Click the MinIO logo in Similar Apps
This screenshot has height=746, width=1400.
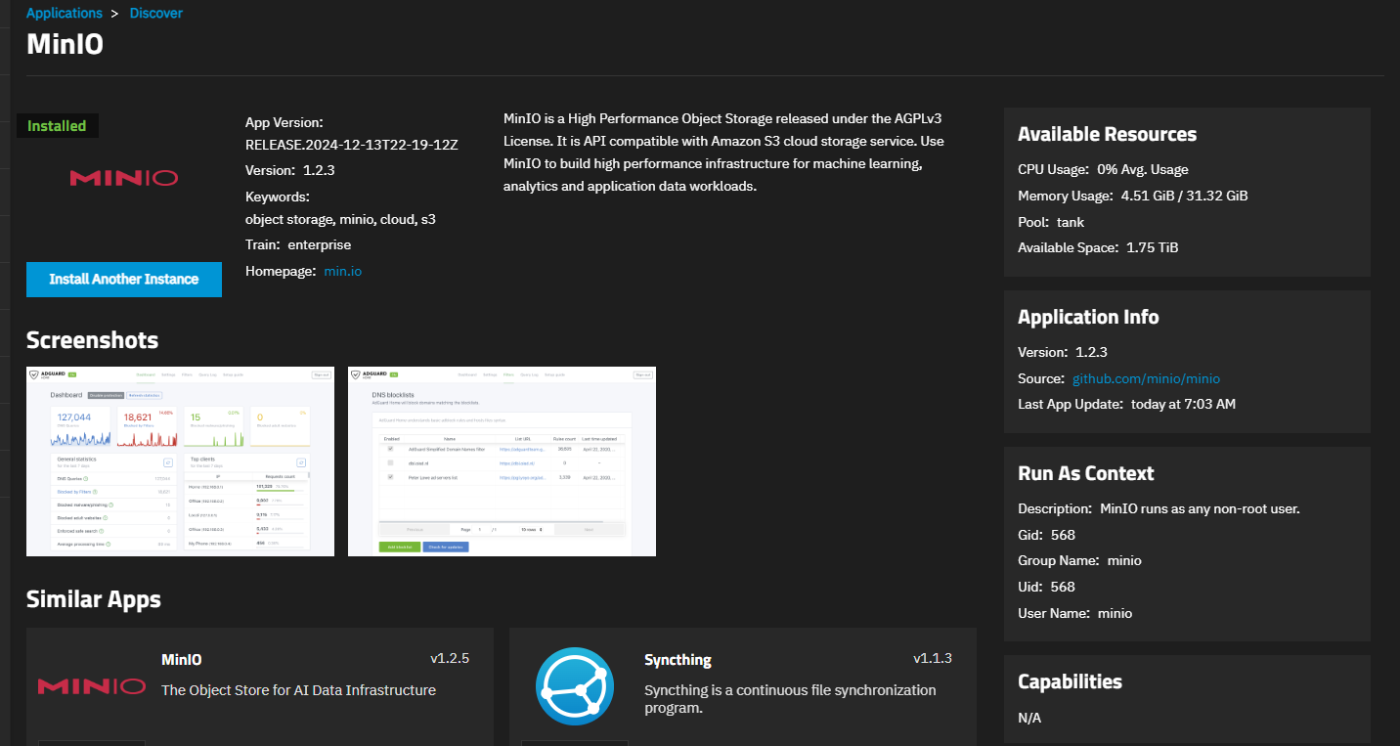click(x=92, y=686)
